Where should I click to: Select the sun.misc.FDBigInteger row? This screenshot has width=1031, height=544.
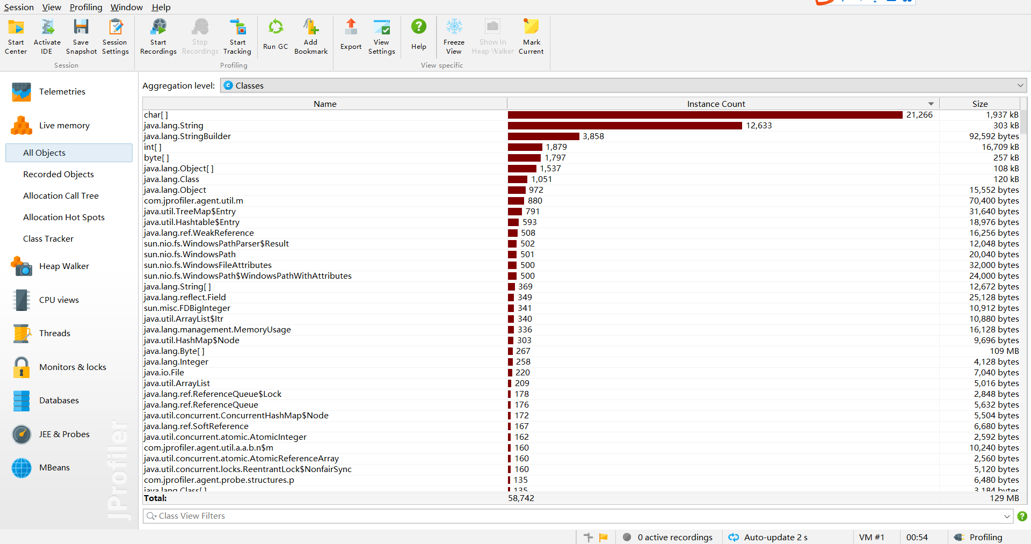pyautogui.click(x=581, y=308)
